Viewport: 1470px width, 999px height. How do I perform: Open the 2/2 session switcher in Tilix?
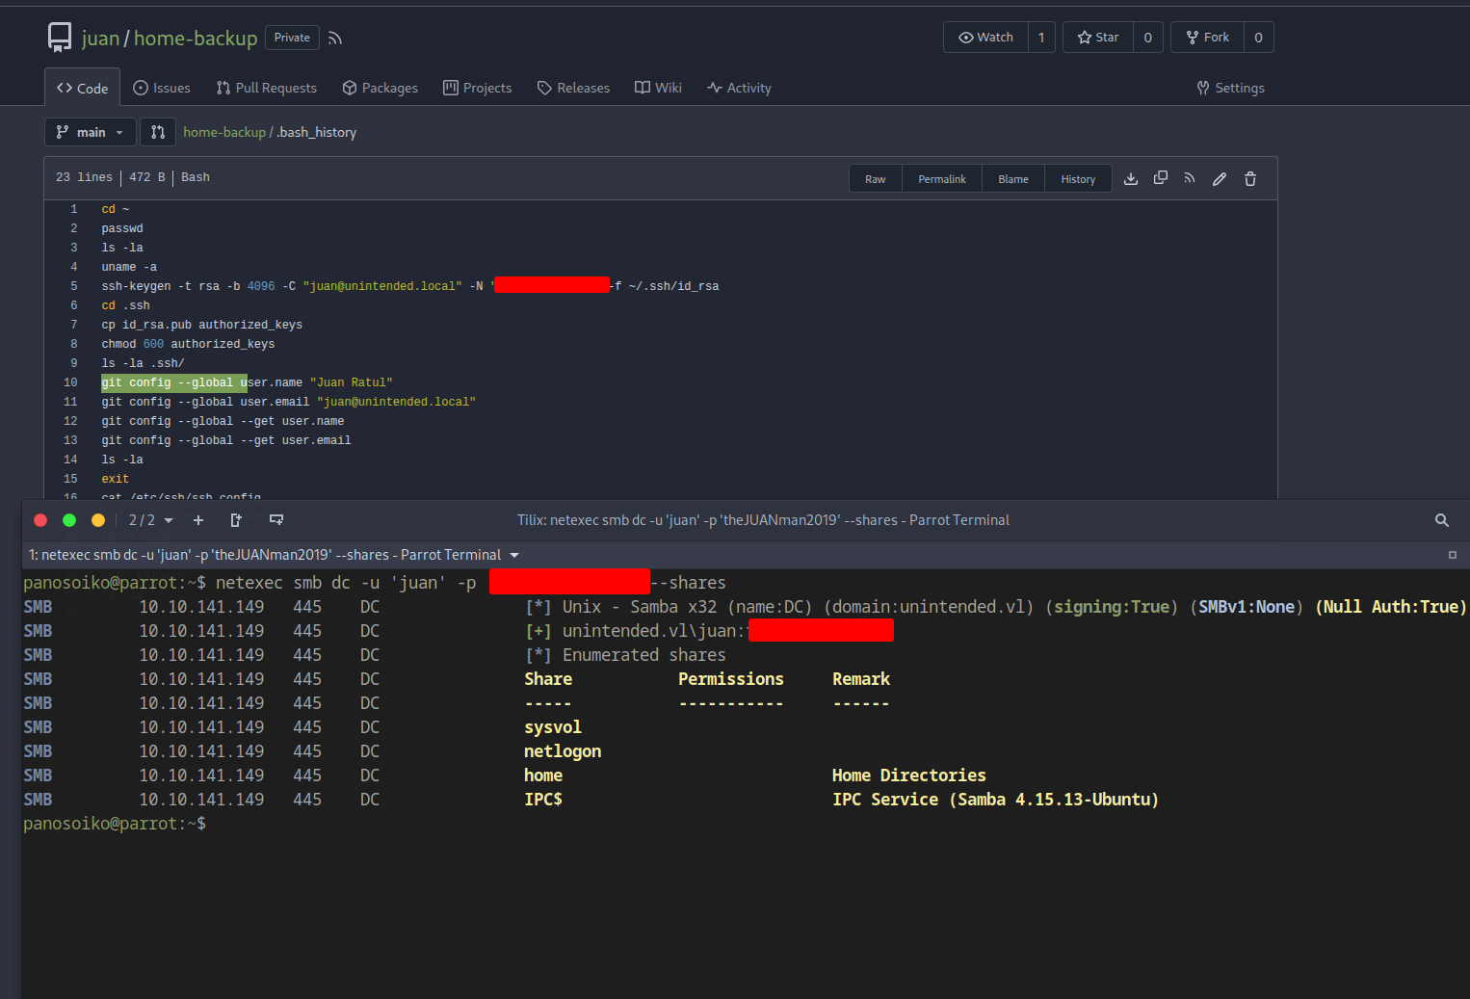(149, 519)
